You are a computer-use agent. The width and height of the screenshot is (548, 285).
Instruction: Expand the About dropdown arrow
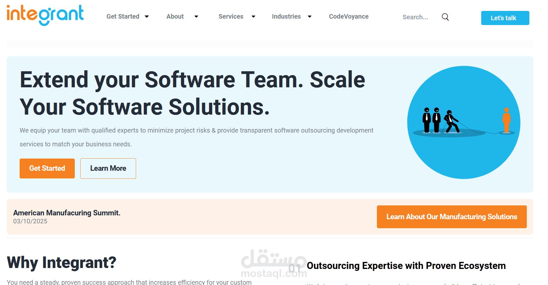pyautogui.click(x=196, y=17)
